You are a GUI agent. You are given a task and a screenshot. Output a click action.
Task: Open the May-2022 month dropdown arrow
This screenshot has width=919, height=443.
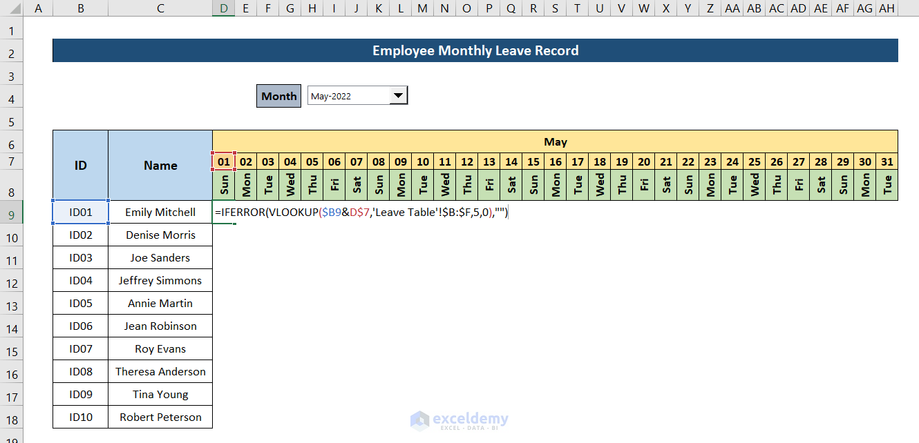399,96
